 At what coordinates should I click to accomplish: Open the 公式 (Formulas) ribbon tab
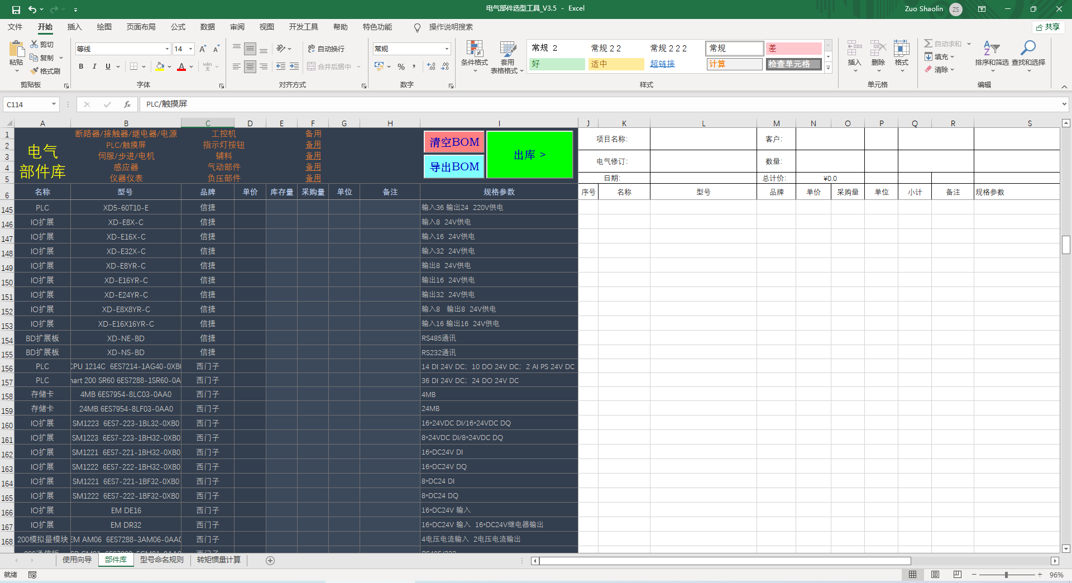(178, 27)
